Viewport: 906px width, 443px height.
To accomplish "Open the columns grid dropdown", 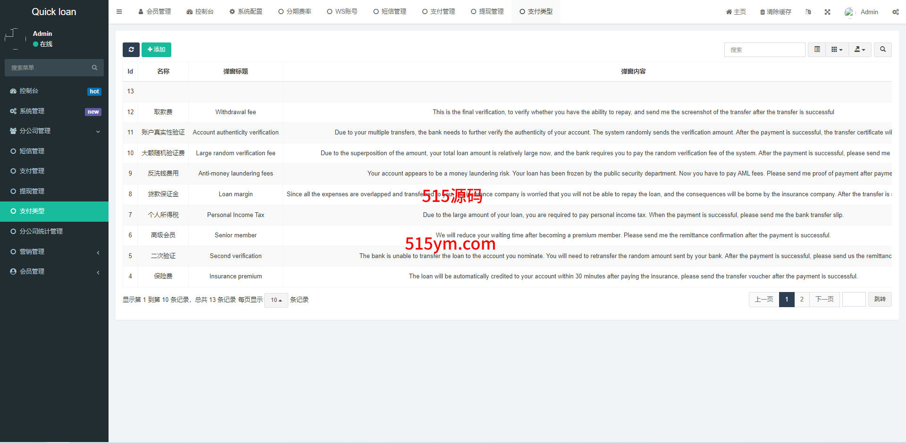I will tap(837, 50).
